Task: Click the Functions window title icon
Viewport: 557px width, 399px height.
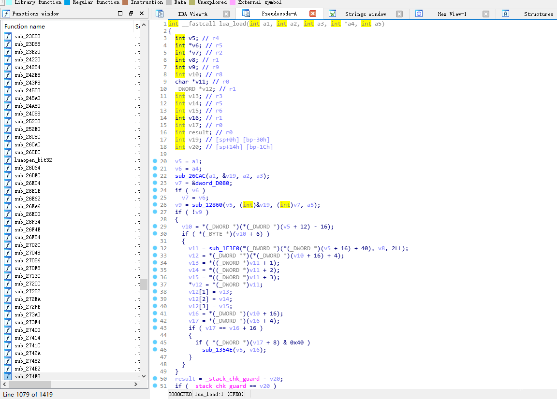Action: click(6, 14)
